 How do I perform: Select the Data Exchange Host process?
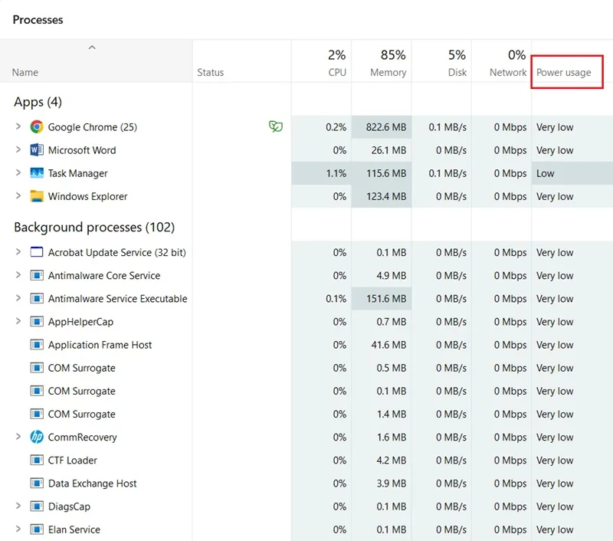coord(306,484)
